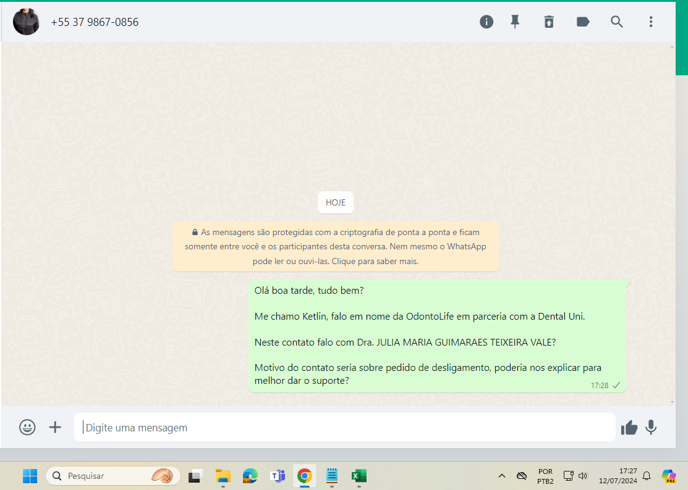Open Task View on the taskbar
The width and height of the screenshot is (688, 490).
[195, 476]
